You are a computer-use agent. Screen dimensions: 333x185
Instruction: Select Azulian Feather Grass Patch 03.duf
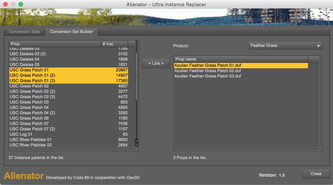coord(241,76)
